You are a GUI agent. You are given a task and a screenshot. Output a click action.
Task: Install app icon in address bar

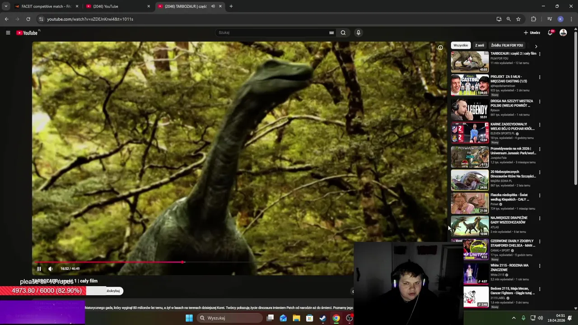tap(499, 19)
